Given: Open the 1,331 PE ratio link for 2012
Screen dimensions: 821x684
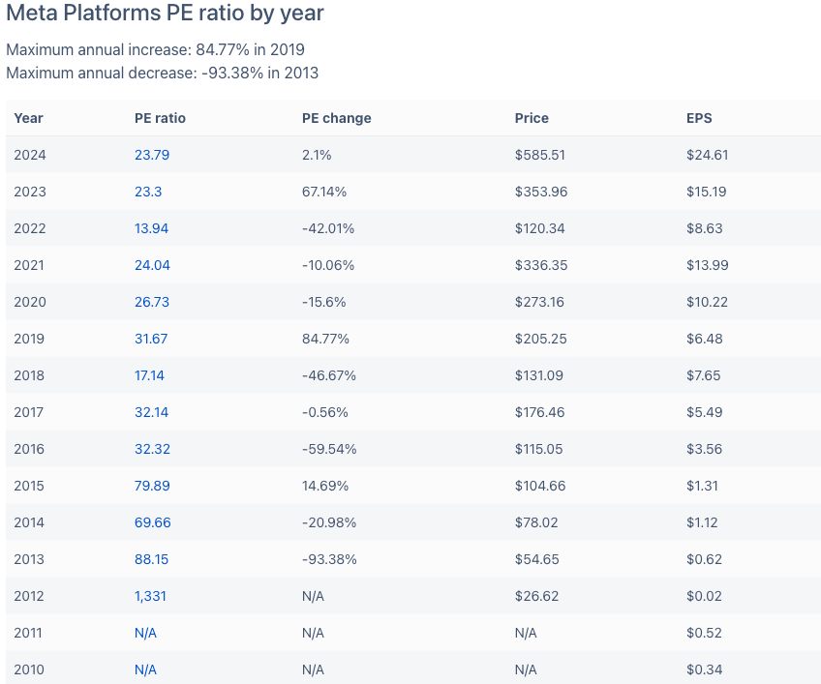Looking at the screenshot, I should 150,596.
